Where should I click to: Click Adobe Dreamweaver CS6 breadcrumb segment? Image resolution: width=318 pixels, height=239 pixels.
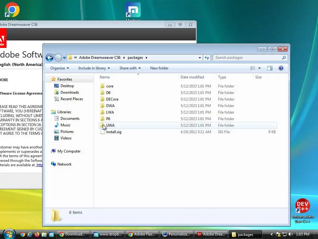100,58
